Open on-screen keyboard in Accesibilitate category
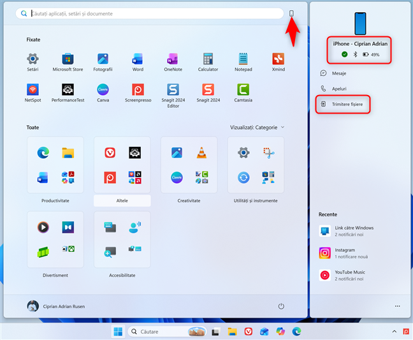This screenshot has width=413, height=340. [110, 227]
